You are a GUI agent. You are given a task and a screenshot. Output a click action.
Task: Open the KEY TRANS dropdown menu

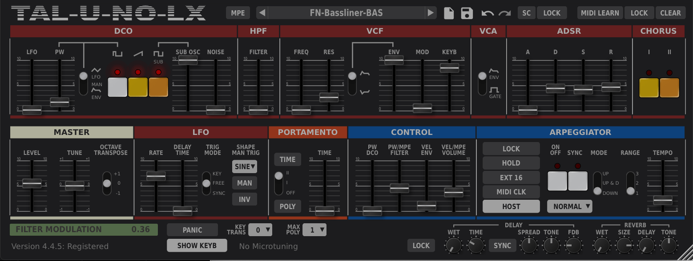click(260, 230)
